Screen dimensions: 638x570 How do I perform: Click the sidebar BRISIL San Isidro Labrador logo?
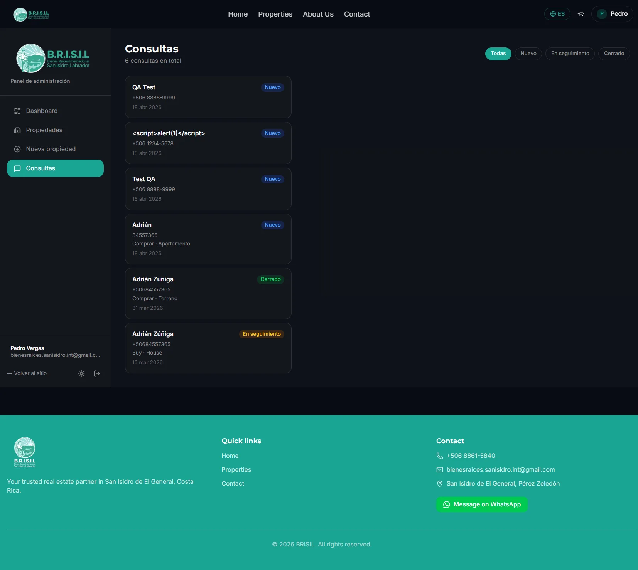pos(53,58)
